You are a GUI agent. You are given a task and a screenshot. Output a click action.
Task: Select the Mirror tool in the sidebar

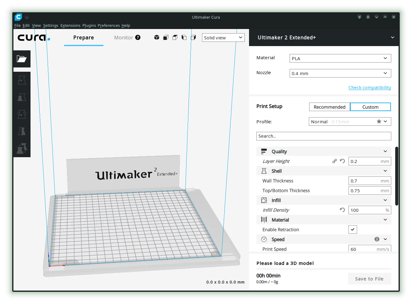click(22, 131)
